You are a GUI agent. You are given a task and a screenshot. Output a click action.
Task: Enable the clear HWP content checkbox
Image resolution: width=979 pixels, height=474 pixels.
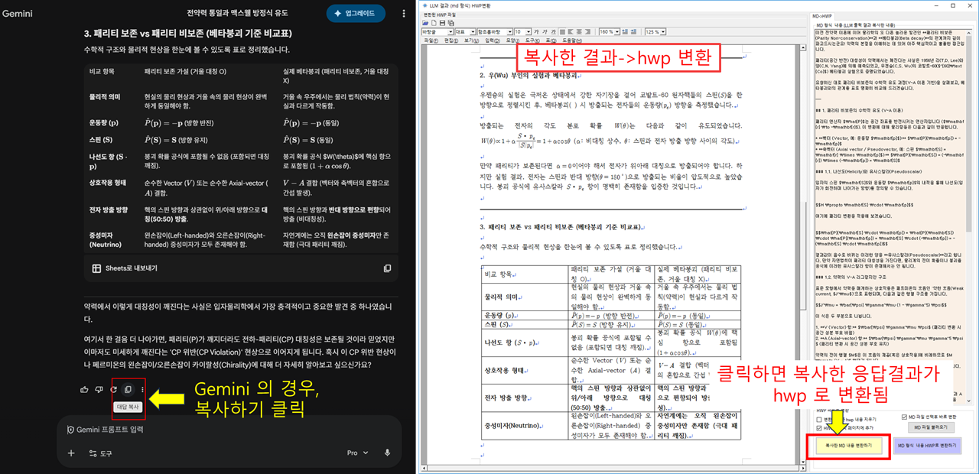819,419
